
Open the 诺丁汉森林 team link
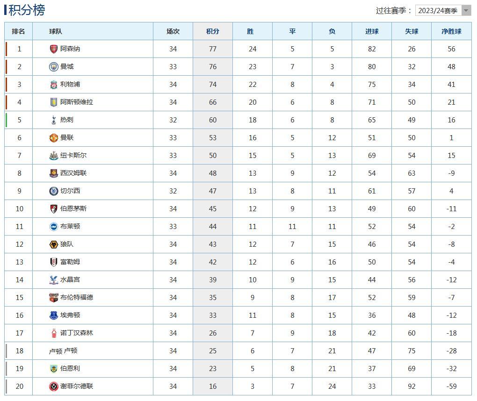click(x=77, y=333)
